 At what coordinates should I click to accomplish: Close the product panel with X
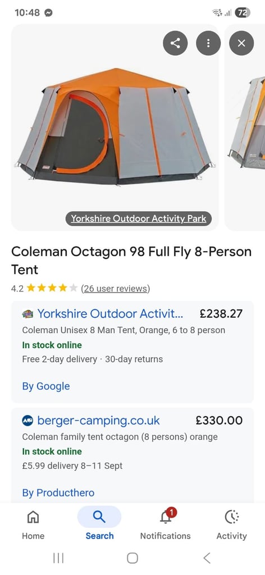(x=241, y=43)
